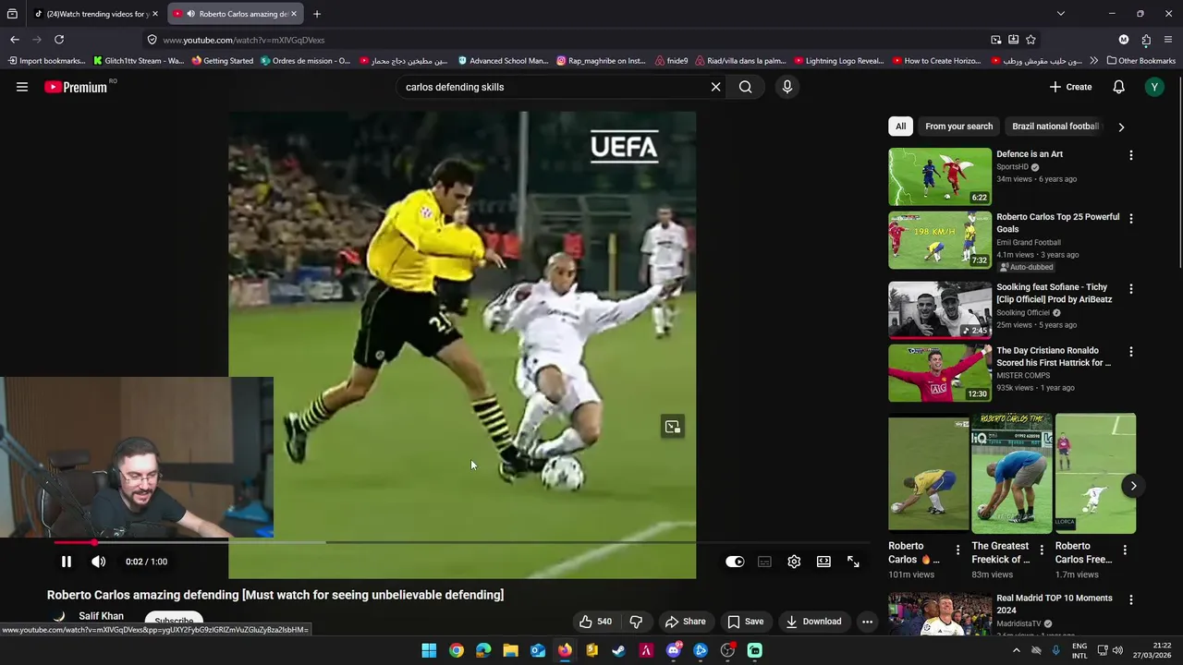Open Firefox extensions puzzle icon
This screenshot has height=665, width=1183.
pyautogui.click(x=1146, y=40)
